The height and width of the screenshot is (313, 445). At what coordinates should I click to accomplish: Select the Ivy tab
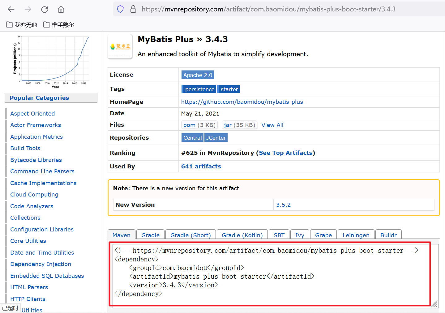pos(300,235)
